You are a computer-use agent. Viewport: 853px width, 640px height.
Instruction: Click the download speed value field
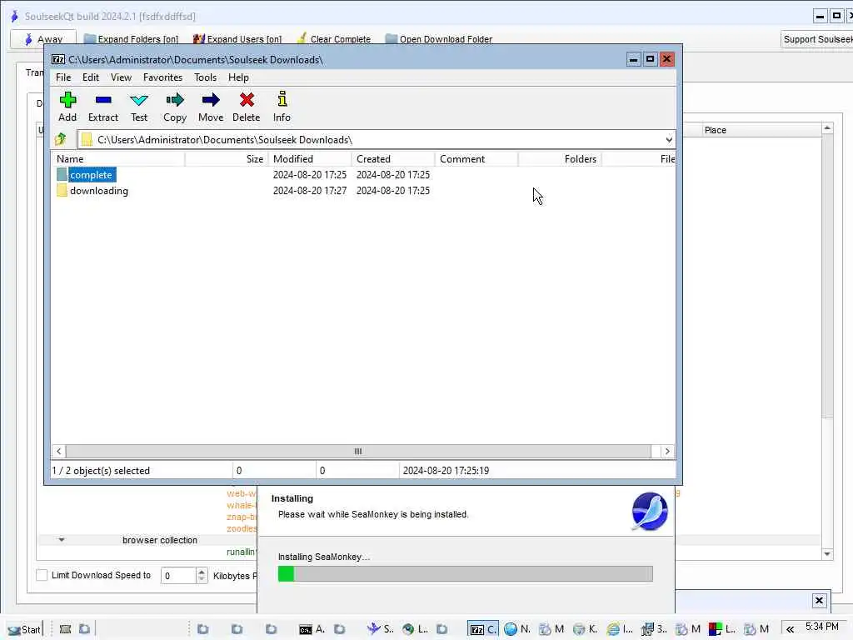pyautogui.click(x=178, y=575)
